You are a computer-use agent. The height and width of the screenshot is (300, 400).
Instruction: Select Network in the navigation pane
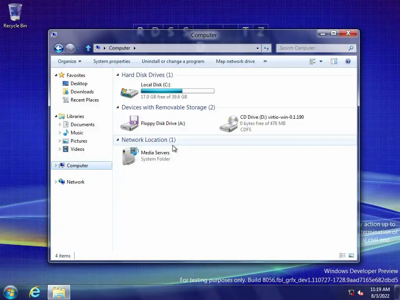(x=75, y=182)
